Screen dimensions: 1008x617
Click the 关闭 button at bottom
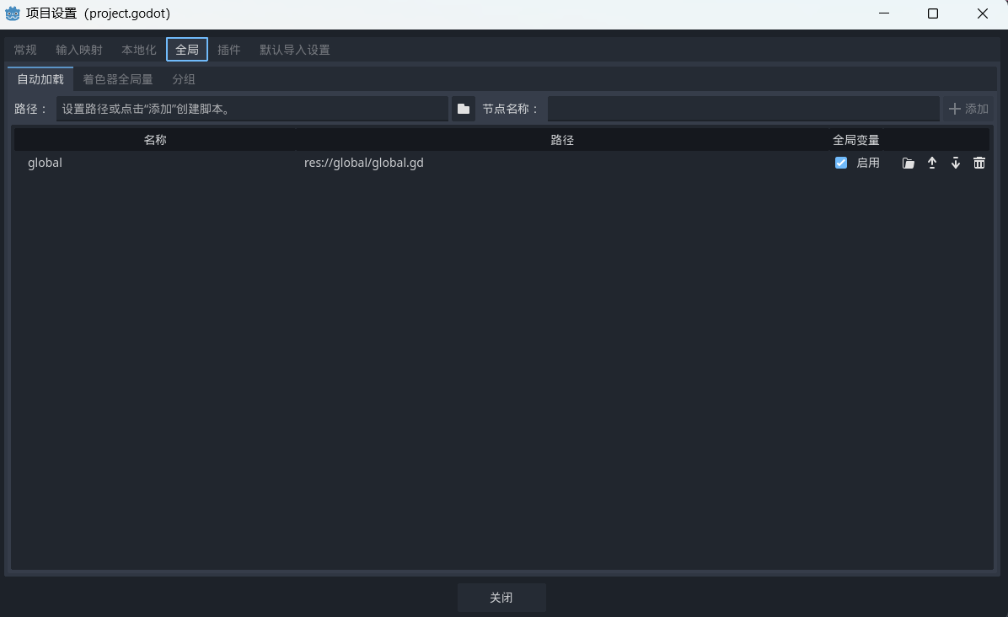pyautogui.click(x=501, y=598)
